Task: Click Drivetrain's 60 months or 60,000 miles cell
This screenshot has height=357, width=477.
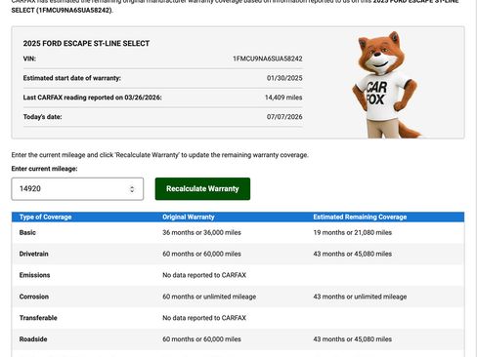Action: tap(201, 254)
